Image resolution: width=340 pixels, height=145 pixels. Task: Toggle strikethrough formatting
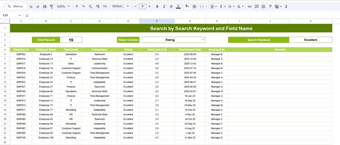tap(171, 6)
